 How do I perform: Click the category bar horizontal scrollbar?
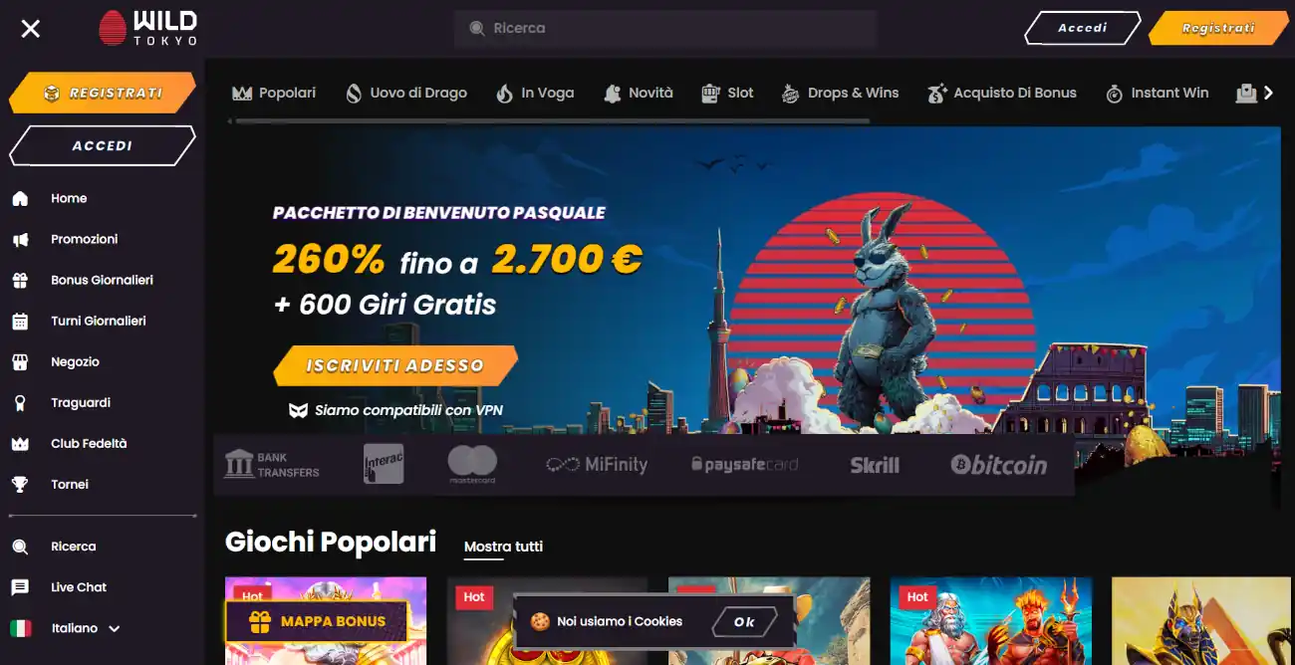[549, 121]
